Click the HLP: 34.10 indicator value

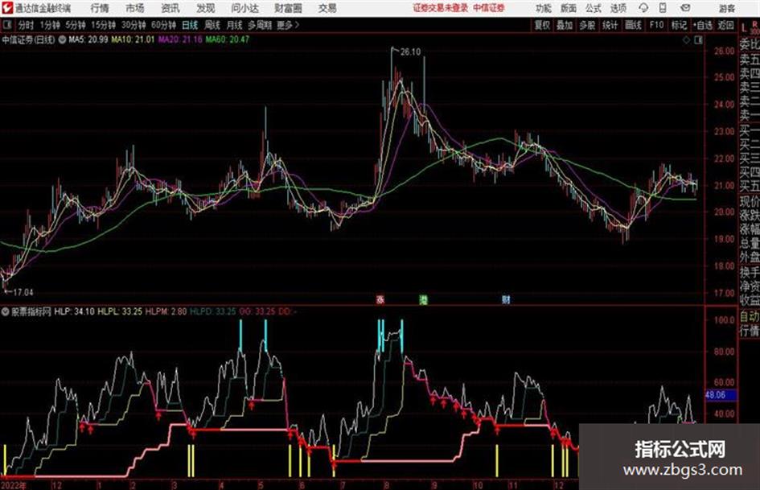pos(75,311)
